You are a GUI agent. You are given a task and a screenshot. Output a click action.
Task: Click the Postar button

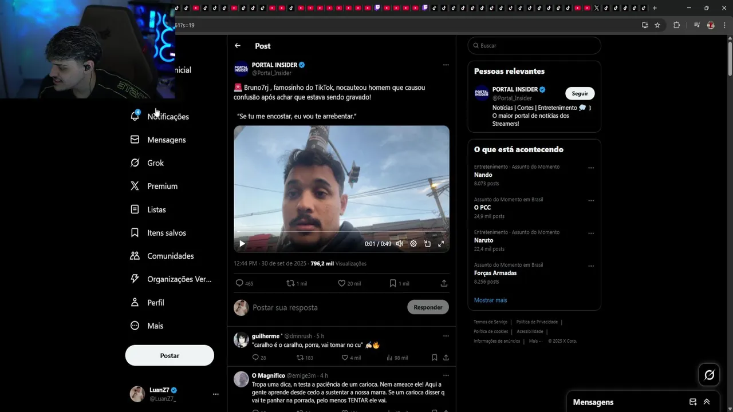tap(170, 355)
